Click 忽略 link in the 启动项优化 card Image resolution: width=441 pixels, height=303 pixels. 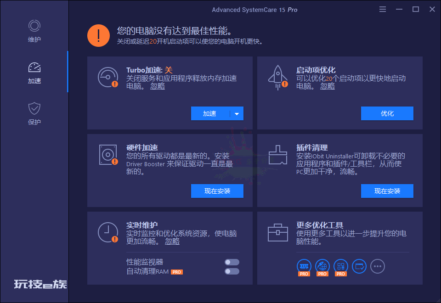[328, 86]
